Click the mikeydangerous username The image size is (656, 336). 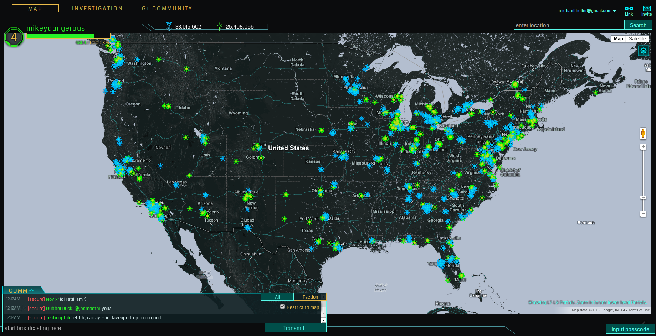(x=56, y=28)
